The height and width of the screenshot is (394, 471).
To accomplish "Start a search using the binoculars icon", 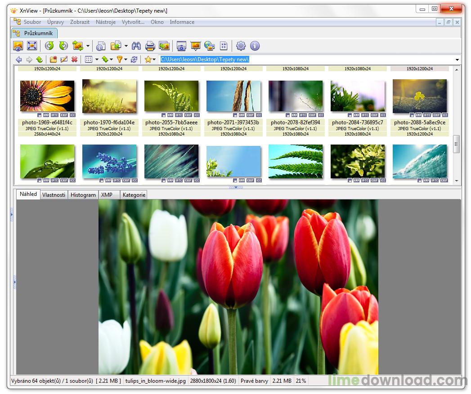I will click(136, 45).
